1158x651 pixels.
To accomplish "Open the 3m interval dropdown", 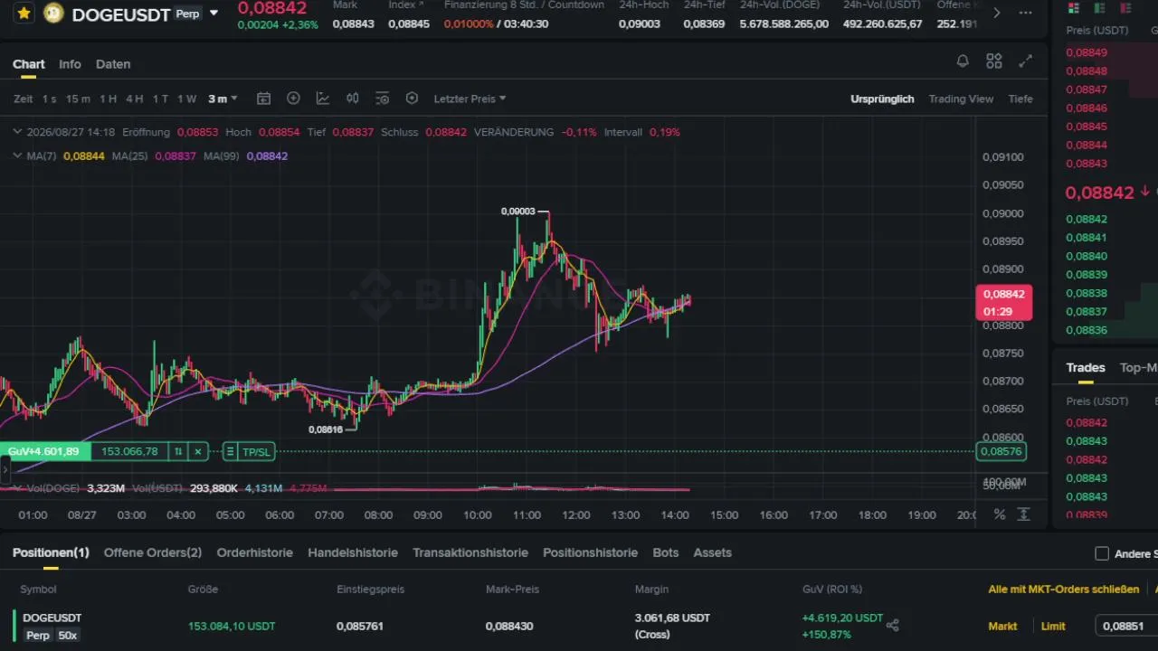I will point(223,99).
